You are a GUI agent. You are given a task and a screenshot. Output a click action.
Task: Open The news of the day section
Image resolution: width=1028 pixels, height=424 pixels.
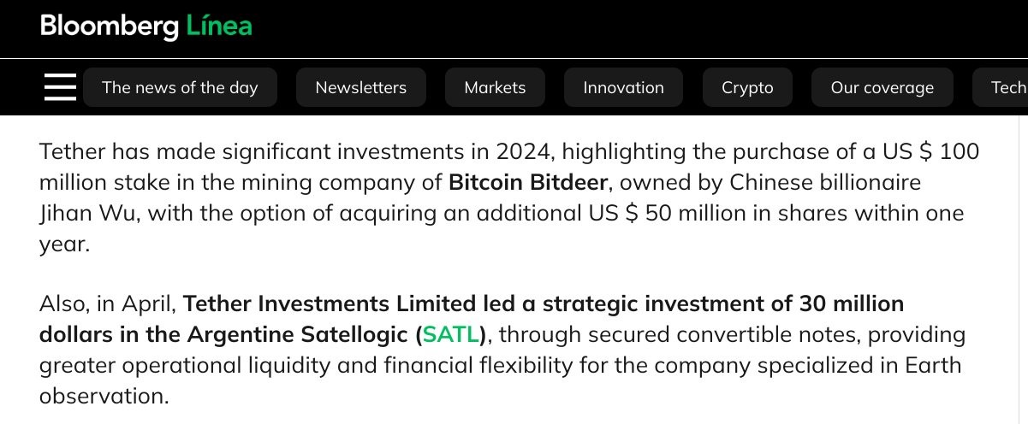[x=180, y=87]
